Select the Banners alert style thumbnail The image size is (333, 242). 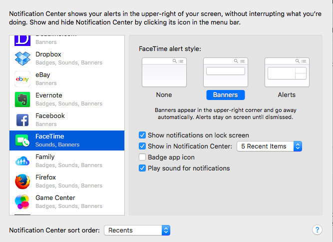[x=226, y=72]
